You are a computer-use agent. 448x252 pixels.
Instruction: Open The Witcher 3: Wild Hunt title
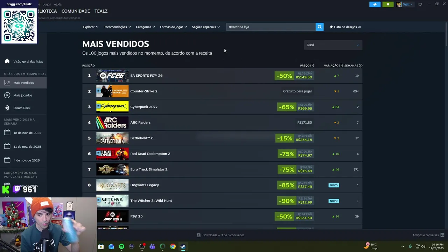point(151,201)
